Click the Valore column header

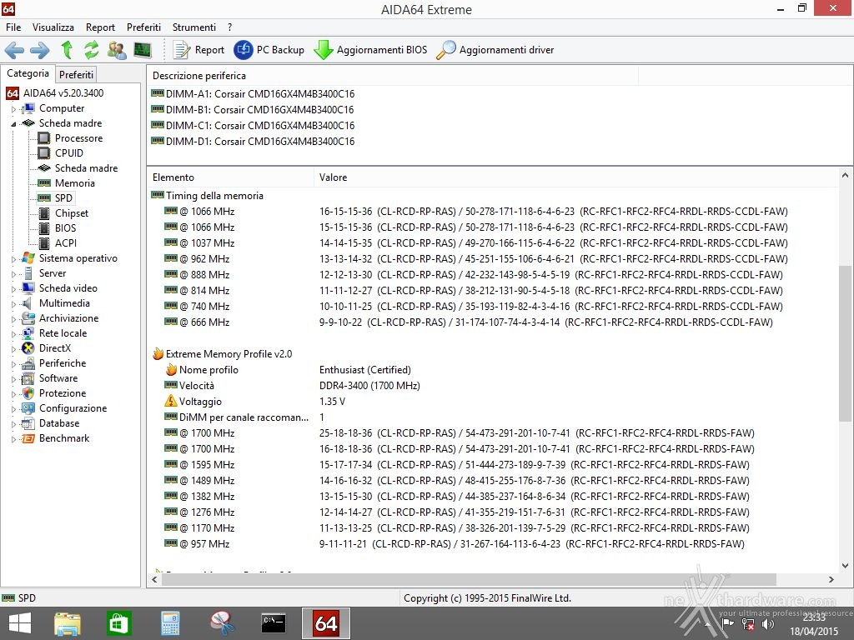[x=575, y=177]
